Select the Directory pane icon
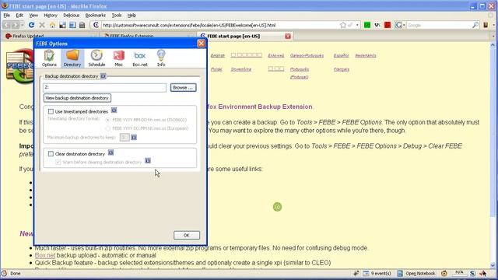Screen dimensions: 498x280 coord(72,58)
